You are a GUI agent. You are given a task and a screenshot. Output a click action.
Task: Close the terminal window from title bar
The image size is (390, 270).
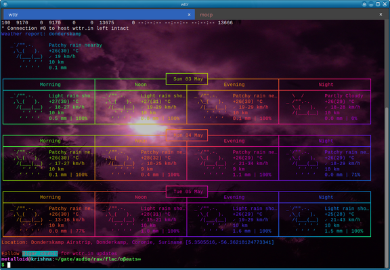385,4
